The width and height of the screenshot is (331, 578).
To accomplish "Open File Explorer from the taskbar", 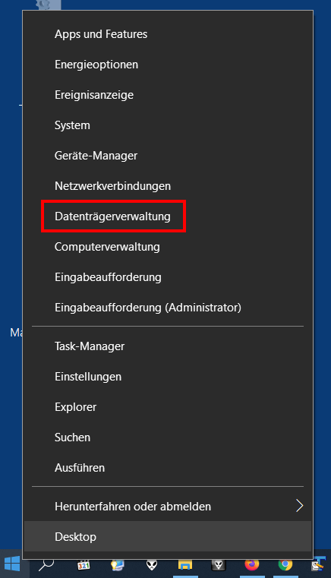I will pyautogui.click(x=185, y=565).
